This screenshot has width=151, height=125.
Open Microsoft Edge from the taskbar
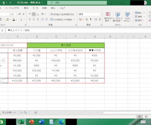pyautogui.click(x=61, y=122)
